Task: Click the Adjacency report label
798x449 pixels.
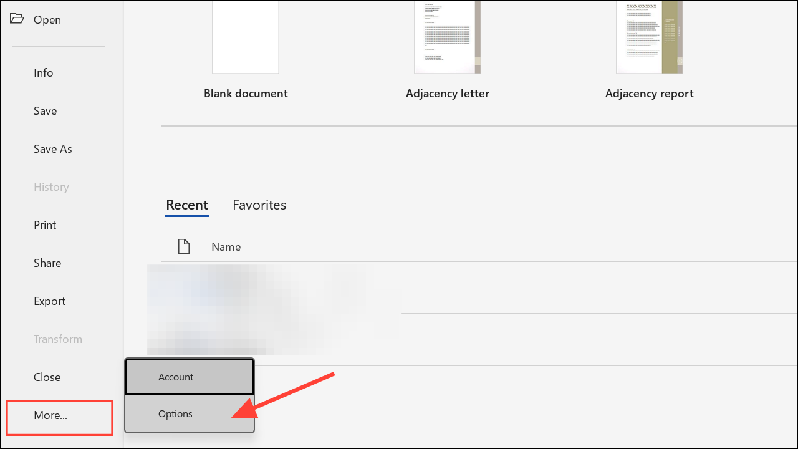Action: click(650, 94)
